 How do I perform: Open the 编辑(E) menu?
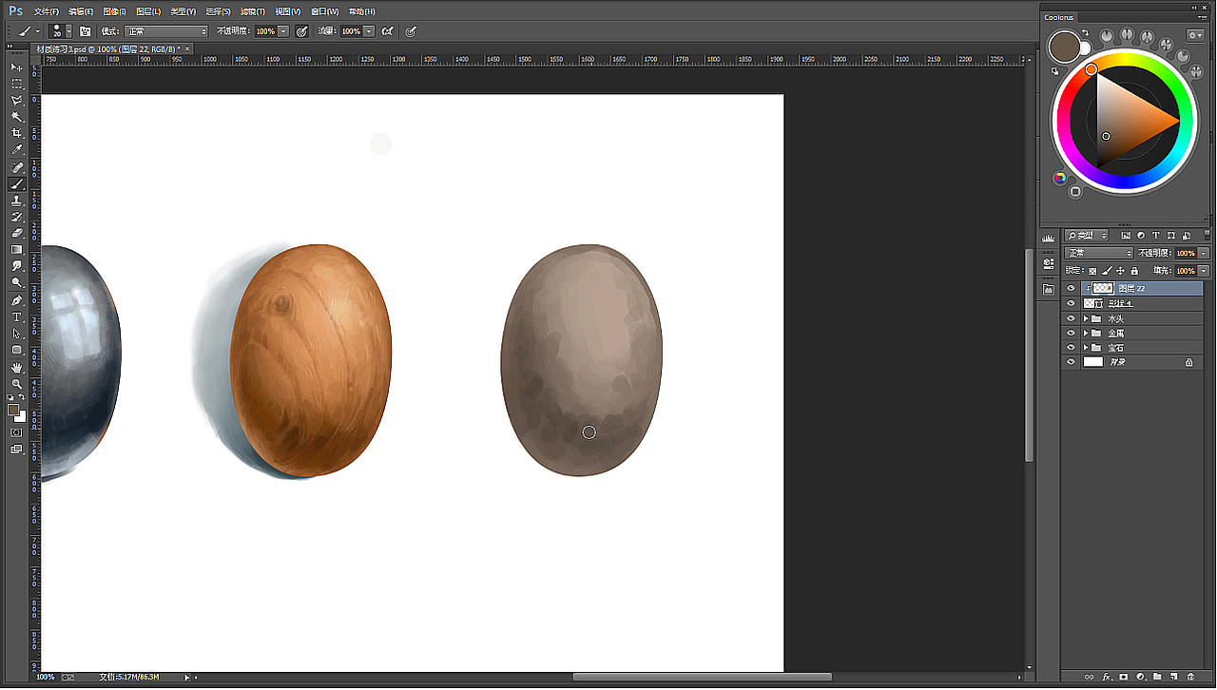pyautogui.click(x=81, y=11)
